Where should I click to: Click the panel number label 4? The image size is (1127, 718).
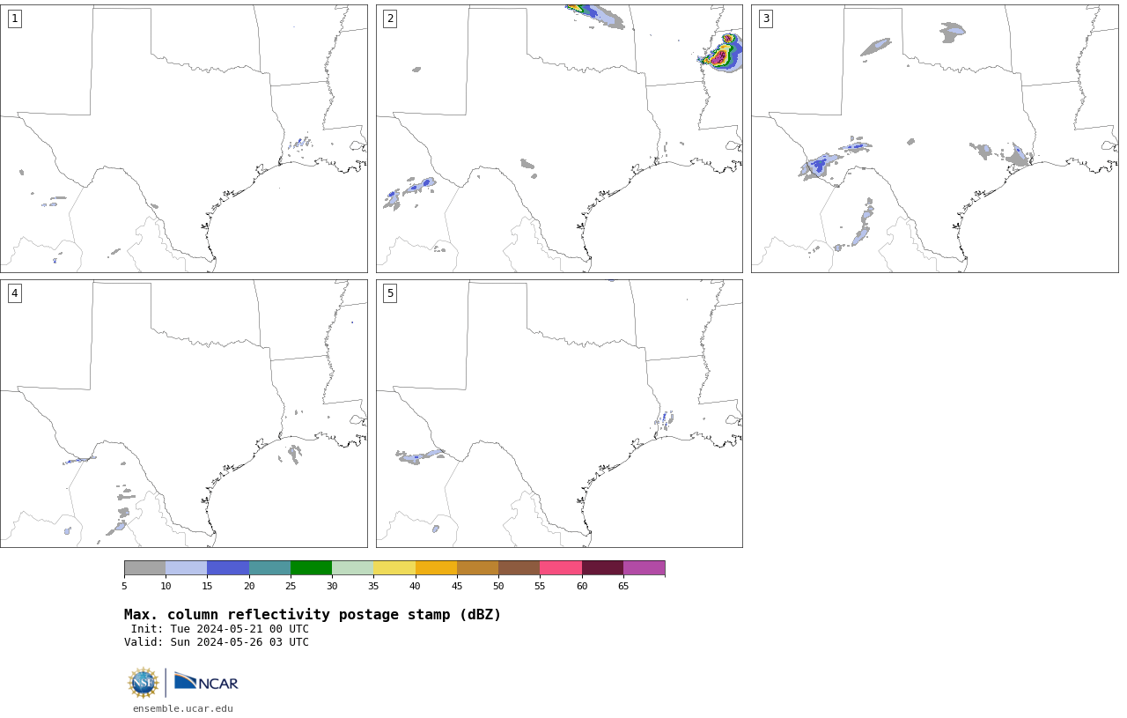coord(14,293)
